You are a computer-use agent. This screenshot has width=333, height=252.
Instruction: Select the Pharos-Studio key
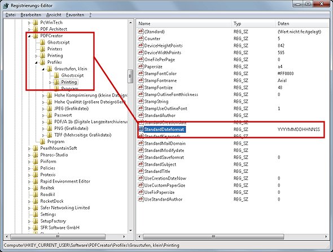pos(54,155)
